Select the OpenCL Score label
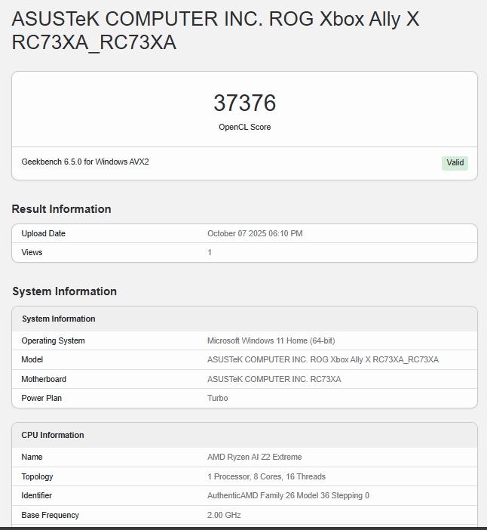 click(x=244, y=128)
